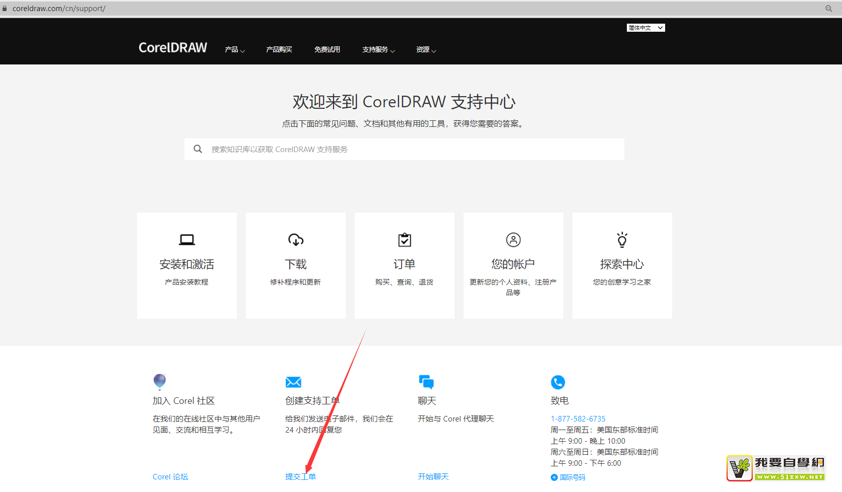Viewport: 842px width, 492px height.
Task: Expand the 产品 navigation menu
Action: tap(235, 49)
